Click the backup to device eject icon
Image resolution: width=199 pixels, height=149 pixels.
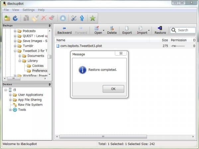63,18
